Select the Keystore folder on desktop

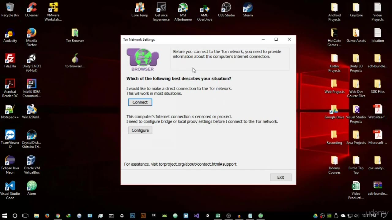[x=356, y=10]
